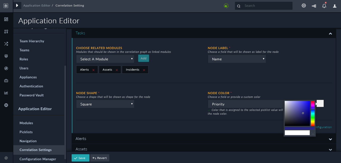Open the Node Shape dropdown showing Square
This screenshot has width=341, height=163.
pyautogui.click(x=105, y=104)
